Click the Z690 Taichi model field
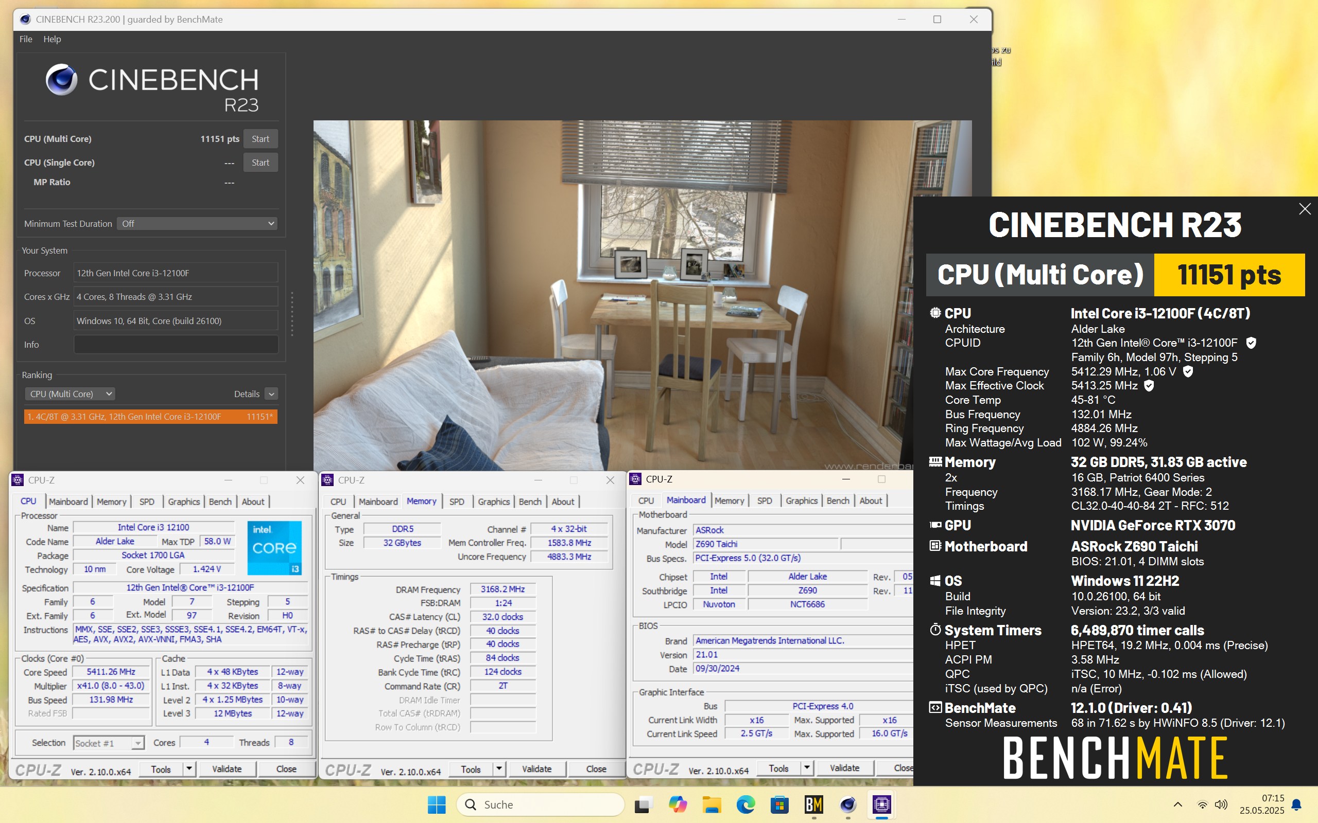 (x=765, y=544)
